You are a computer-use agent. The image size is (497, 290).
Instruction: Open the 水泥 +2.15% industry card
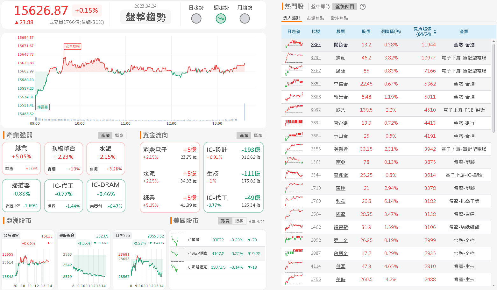[106, 158]
